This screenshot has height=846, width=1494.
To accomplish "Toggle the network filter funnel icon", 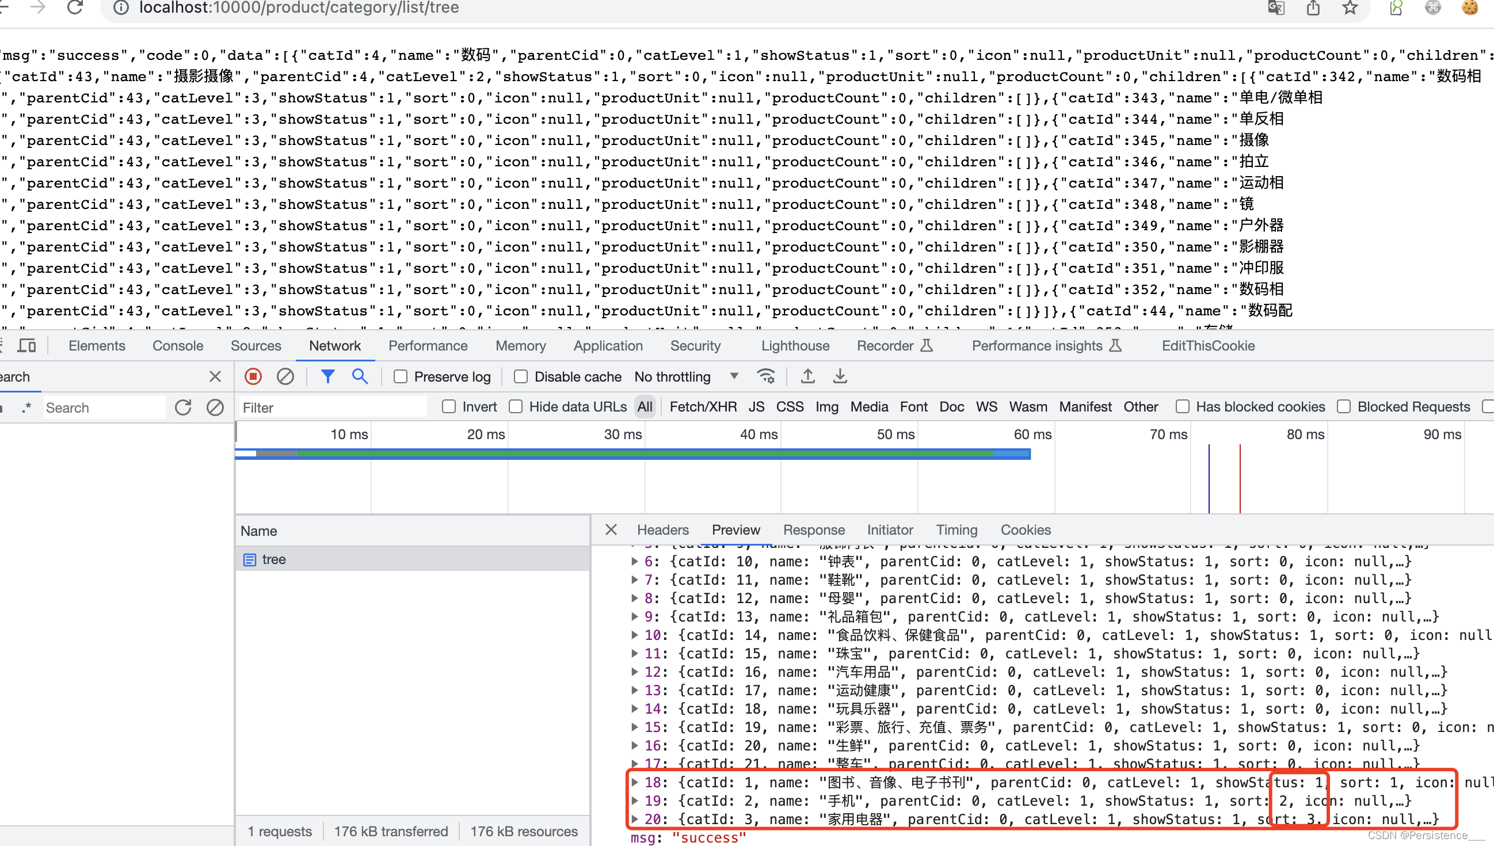I will coord(327,376).
